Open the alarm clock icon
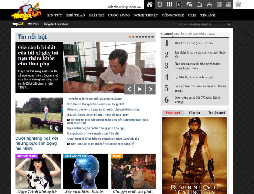Image resolution: width=254 pixels, height=194 pixels. 160,4
